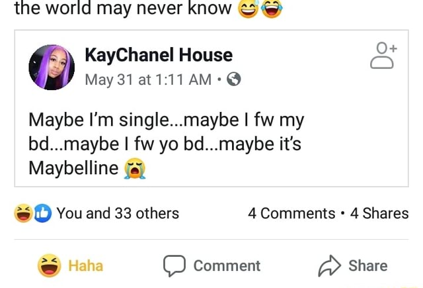Click the speech bubble comment icon
The height and width of the screenshot is (288, 423).
174,265
